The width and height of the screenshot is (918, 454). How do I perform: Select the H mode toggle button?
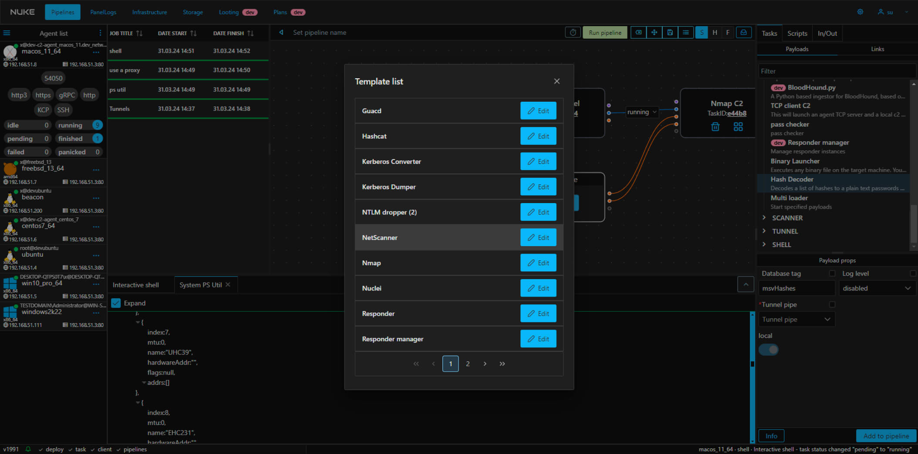(x=715, y=33)
